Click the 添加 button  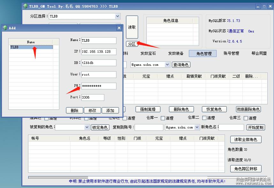point(110,110)
